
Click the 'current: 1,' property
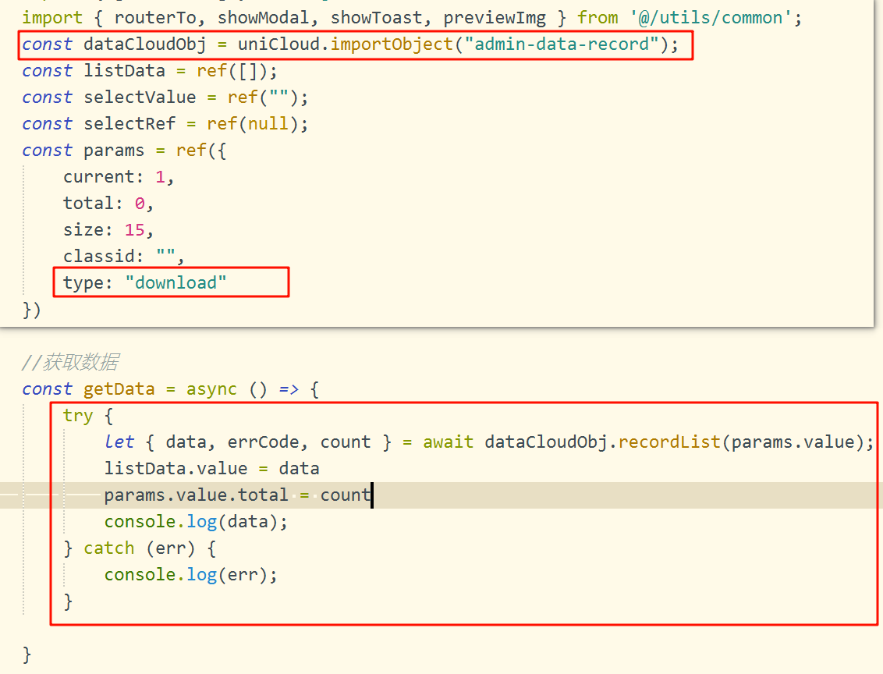pyautogui.click(x=119, y=177)
